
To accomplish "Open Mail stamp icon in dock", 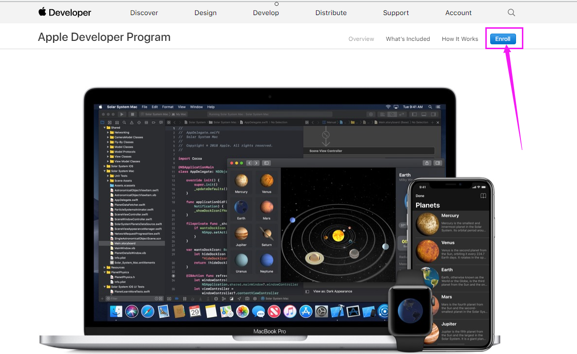I will [x=163, y=312].
